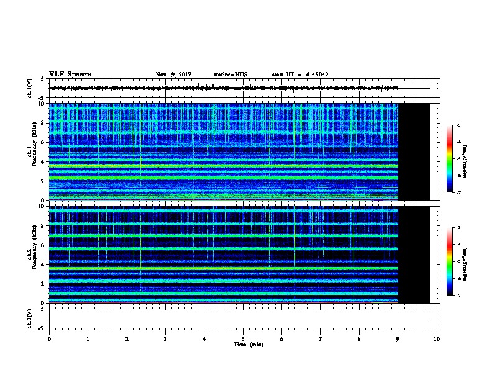Click the "ch.3(V)" waveform axis label
This screenshot has height=380, width=492.
29,319
